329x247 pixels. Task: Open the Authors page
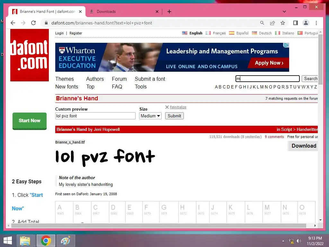95,79
